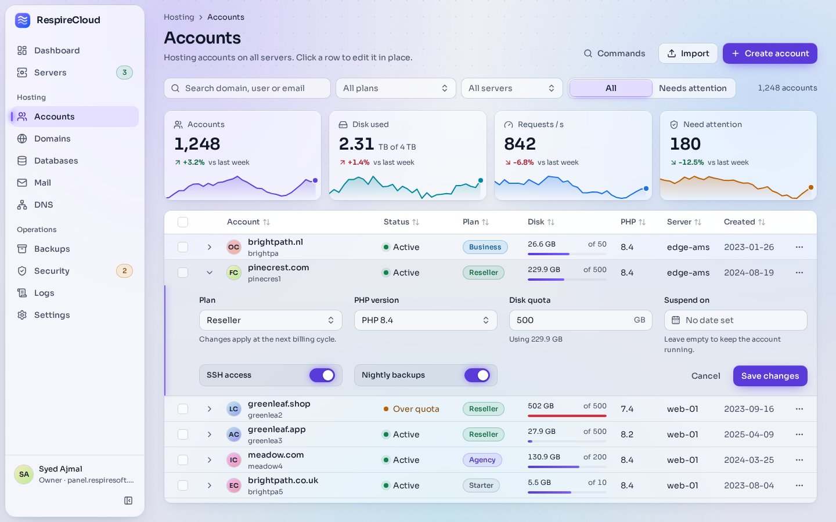Viewport: 836px width, 522px height.
Task: Turn off the Nightly backups switch
Action: pyautogui.click(x=477, y=375)
